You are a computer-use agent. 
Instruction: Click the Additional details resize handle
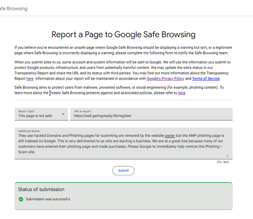click(227, 156)
